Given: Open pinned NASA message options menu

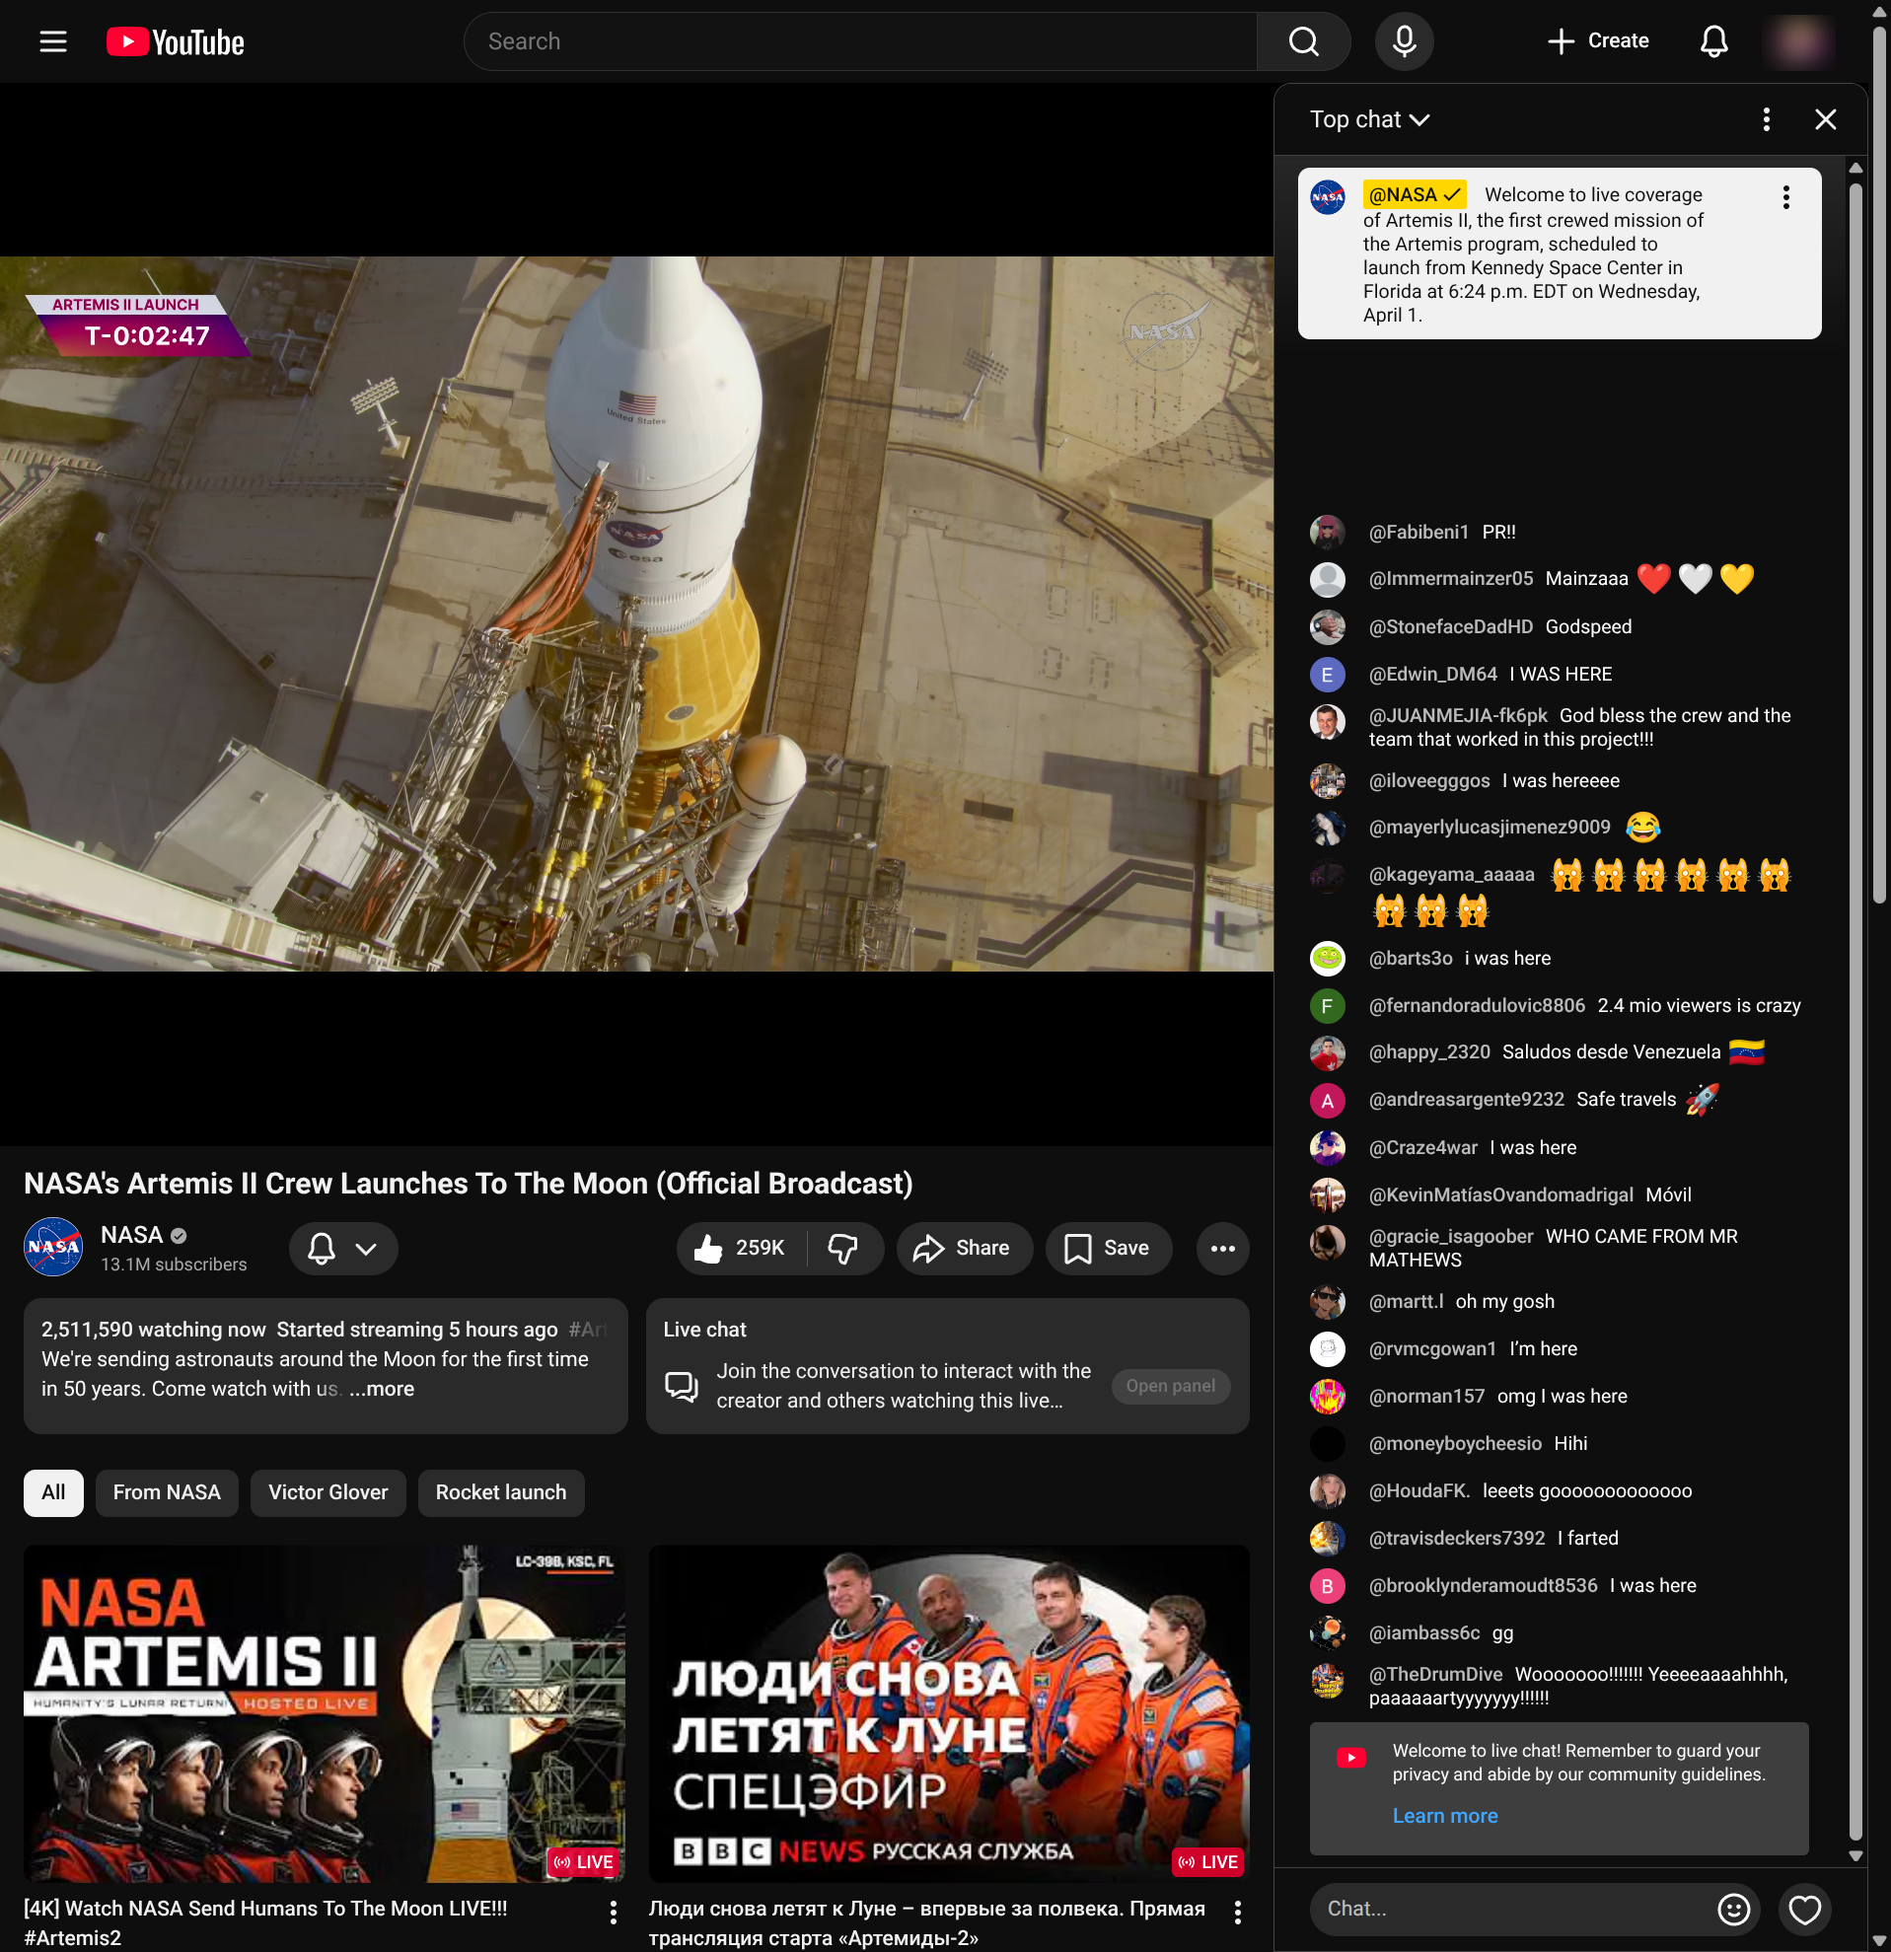Looking at the screenshot, I should [1785, 197].
